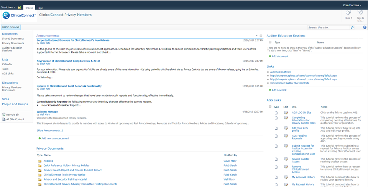The image size is (368, 187).
Task: Open the Cran Marzena user menu
Action: click(352, 5)
